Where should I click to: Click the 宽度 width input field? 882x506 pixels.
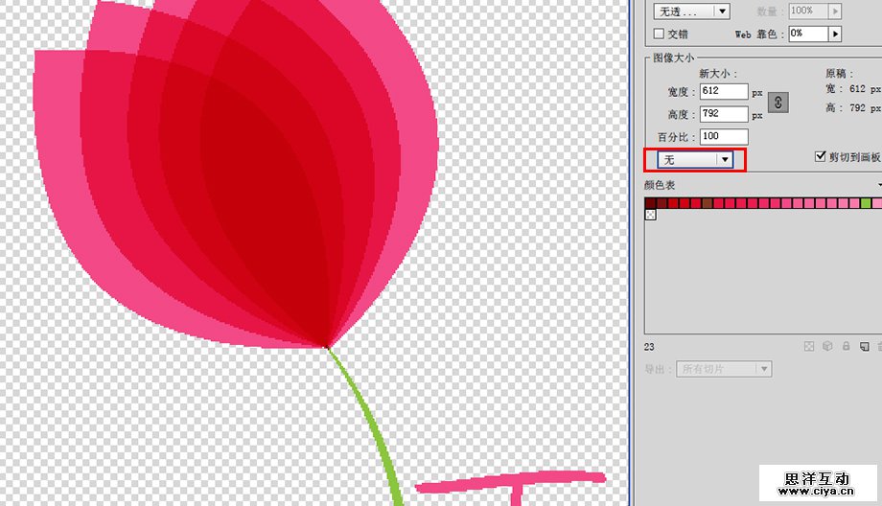pos(724,91)
